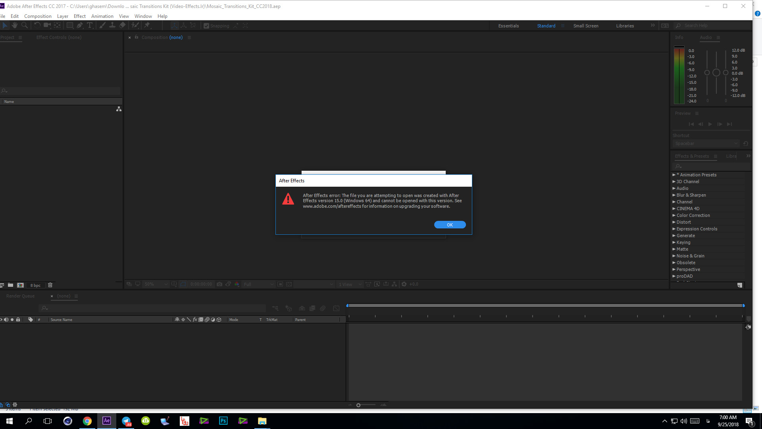Select the Selection arrow tool
Image resolution: width=762 pixels, height=429 pixels.
point(5,25)
